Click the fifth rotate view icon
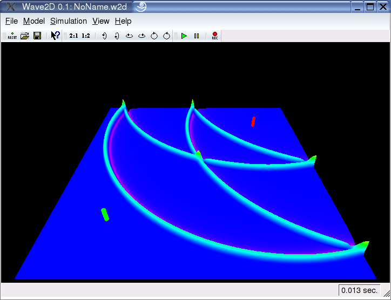Screen dimensions: 391x300 154,36
